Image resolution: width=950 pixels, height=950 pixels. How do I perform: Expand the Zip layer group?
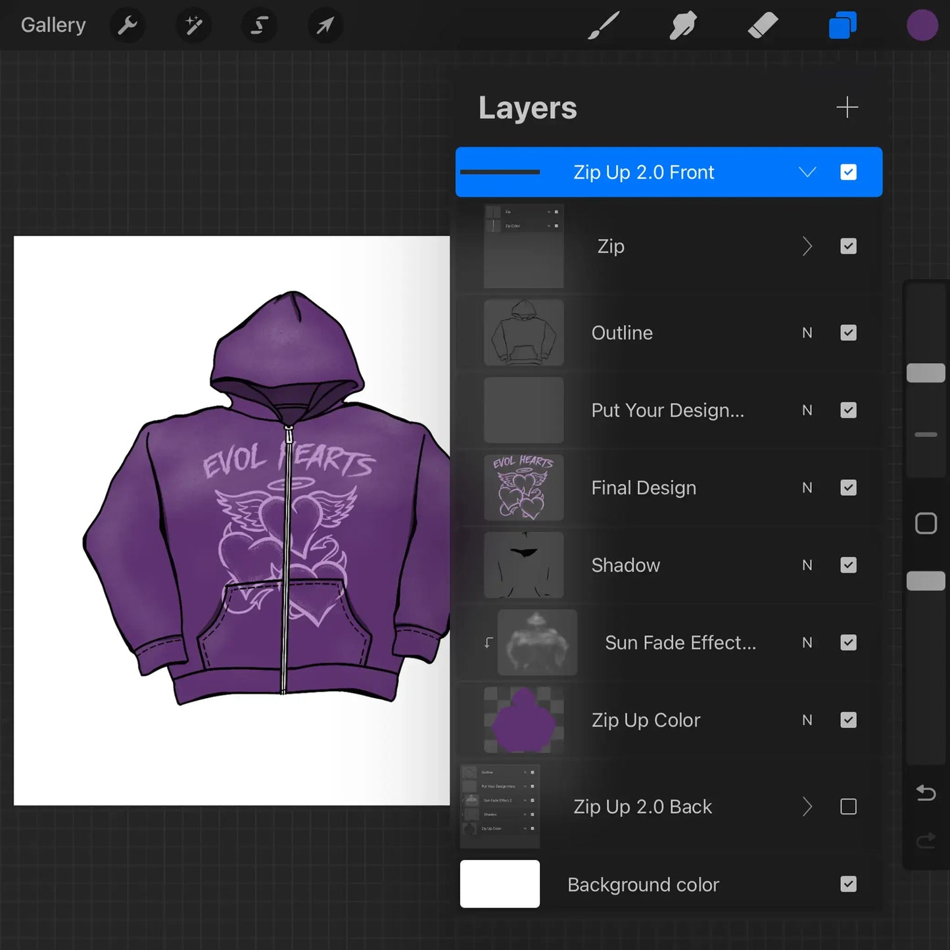(807, 246)
